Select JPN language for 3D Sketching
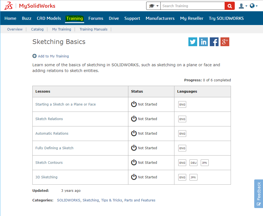This screenshot has width=263, height=216. tap(193, 177)
